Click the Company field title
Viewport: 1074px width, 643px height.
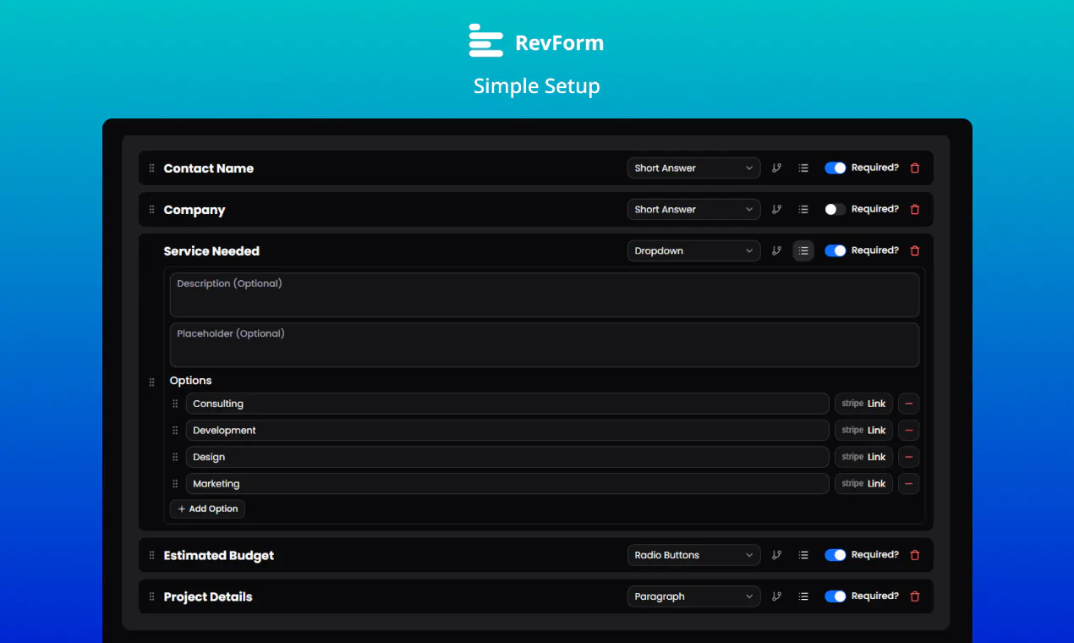click(195, 210)
